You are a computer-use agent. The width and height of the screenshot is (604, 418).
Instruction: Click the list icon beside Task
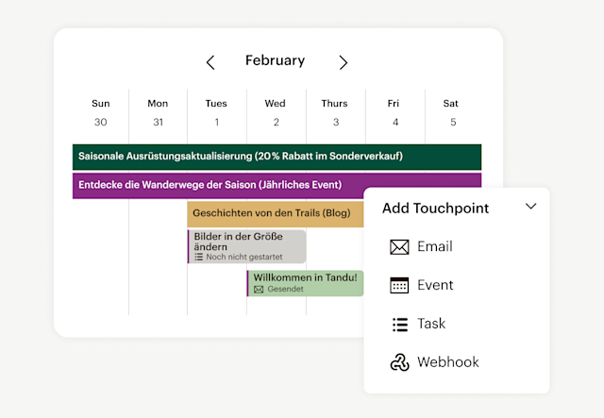399,325
